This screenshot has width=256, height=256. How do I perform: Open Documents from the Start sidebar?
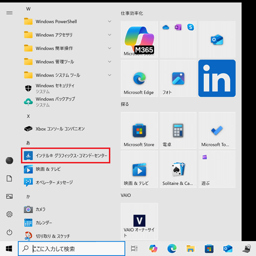(9, 178)
